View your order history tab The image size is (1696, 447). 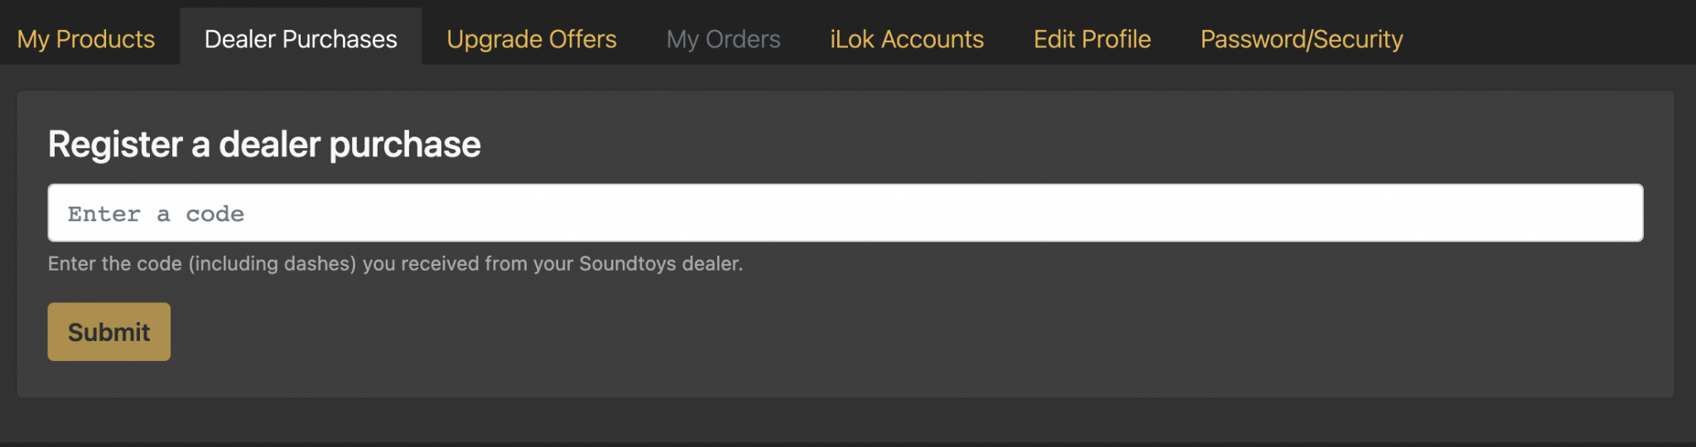click(723, 39)
